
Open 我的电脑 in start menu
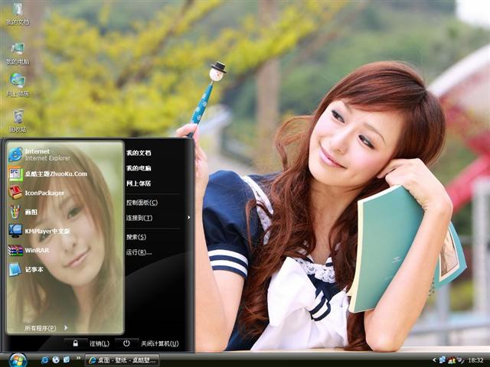coord(139,168)
